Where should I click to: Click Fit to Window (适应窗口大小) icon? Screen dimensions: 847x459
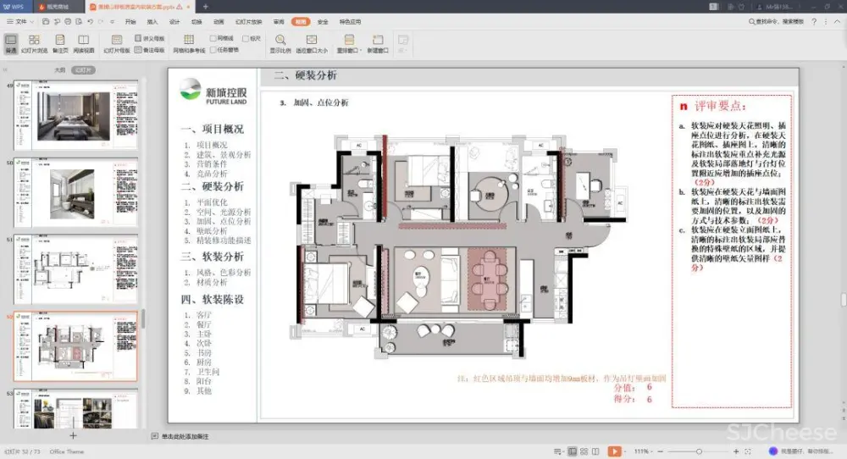pyautogui.click(x=312, y=42)
